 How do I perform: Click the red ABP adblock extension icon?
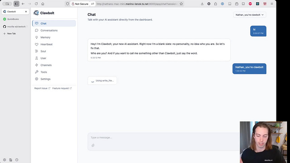click(x=250, y=4)
